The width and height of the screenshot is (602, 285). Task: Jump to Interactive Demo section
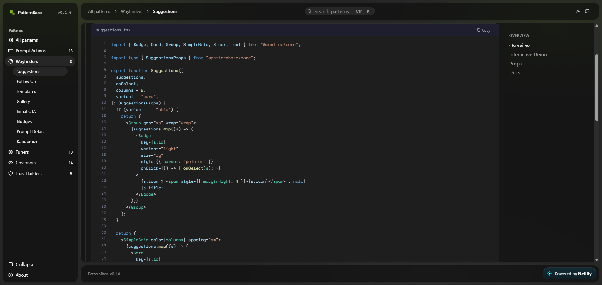point(528,55)
